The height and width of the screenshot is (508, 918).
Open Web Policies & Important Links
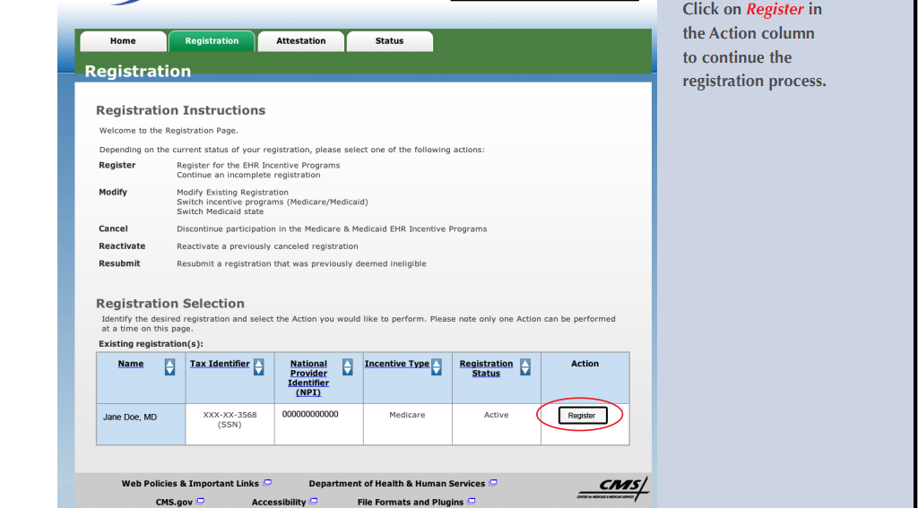click(x=190, y=484)
